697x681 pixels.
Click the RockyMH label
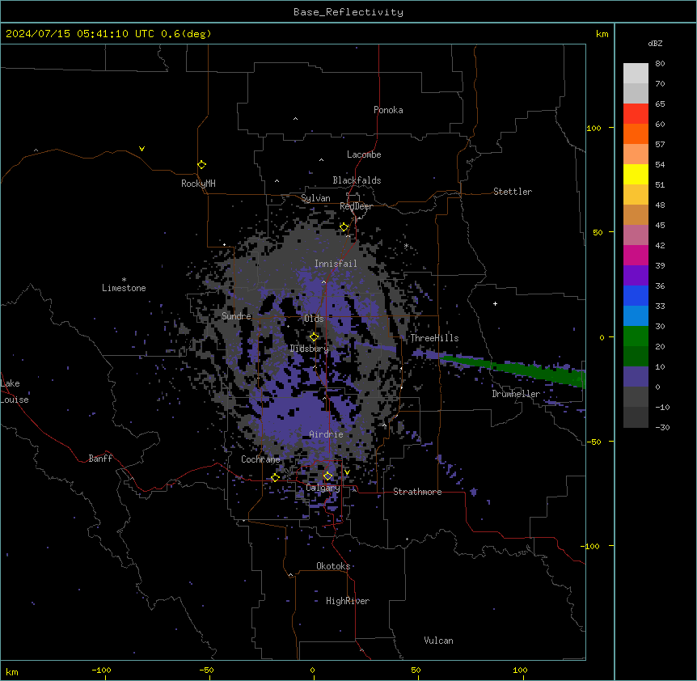point(198,184)
